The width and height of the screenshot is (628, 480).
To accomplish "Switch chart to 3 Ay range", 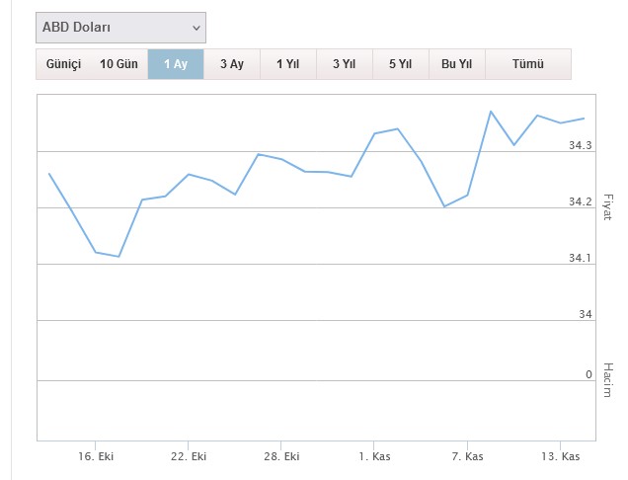I will (x=232, y=64).
